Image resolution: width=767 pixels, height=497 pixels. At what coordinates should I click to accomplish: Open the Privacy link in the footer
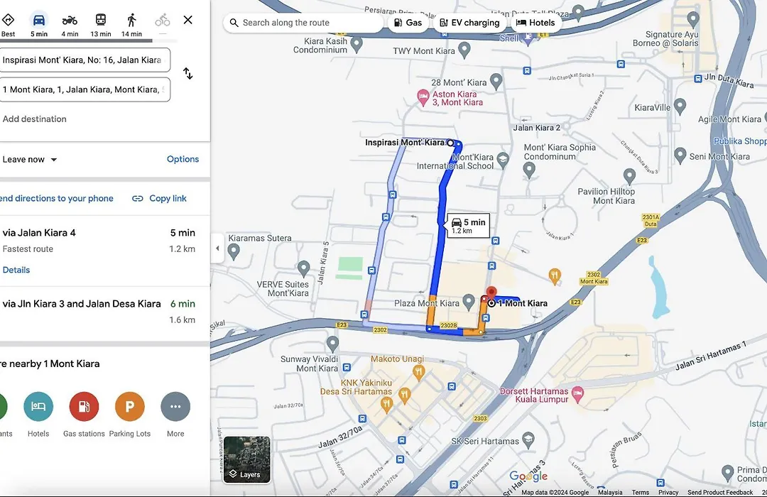(x=668, y=493)
